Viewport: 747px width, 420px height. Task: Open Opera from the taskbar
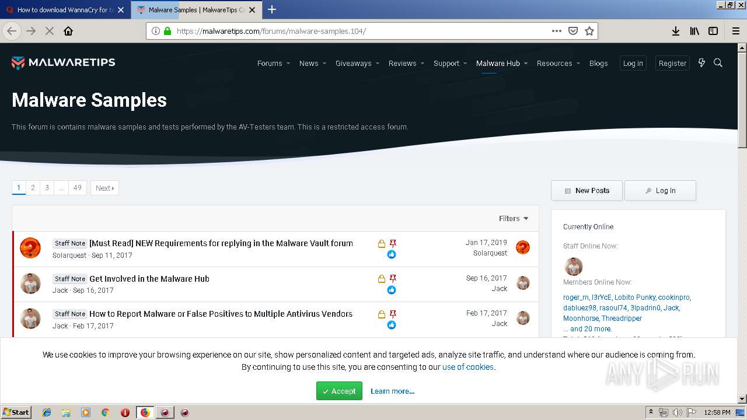pyautogui.click(x=125, y=412)
